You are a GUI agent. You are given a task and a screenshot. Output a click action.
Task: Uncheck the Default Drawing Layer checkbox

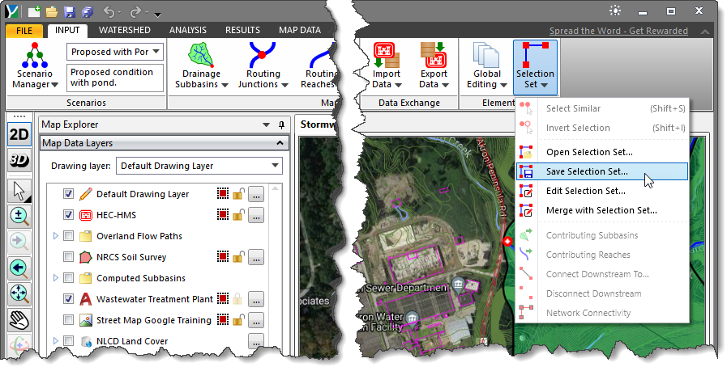68,194
